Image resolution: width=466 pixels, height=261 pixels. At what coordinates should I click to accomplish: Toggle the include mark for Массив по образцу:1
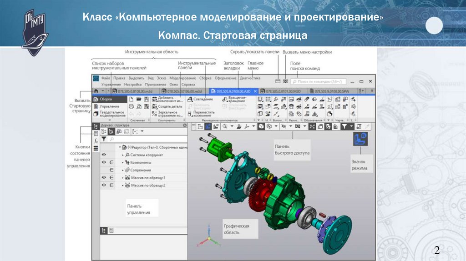click(111, 177)
